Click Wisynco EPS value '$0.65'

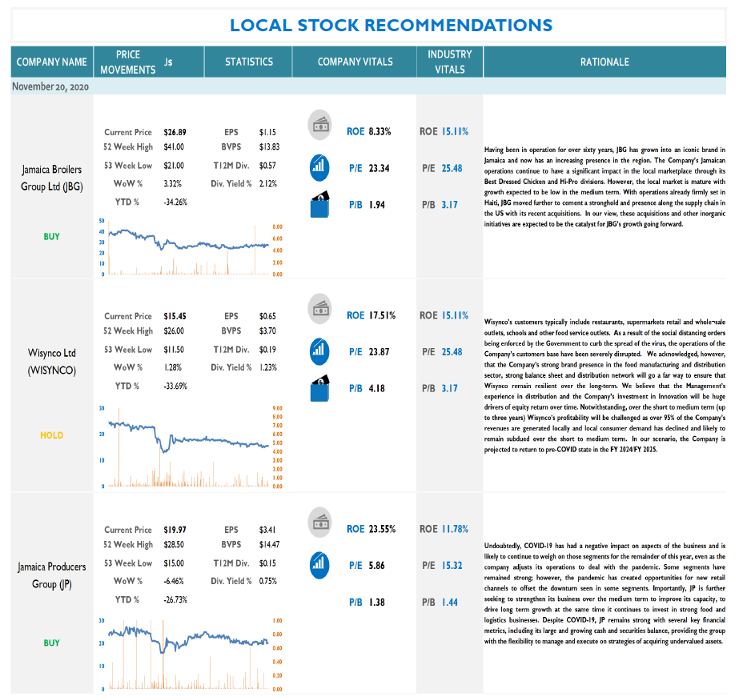point(267,315)
